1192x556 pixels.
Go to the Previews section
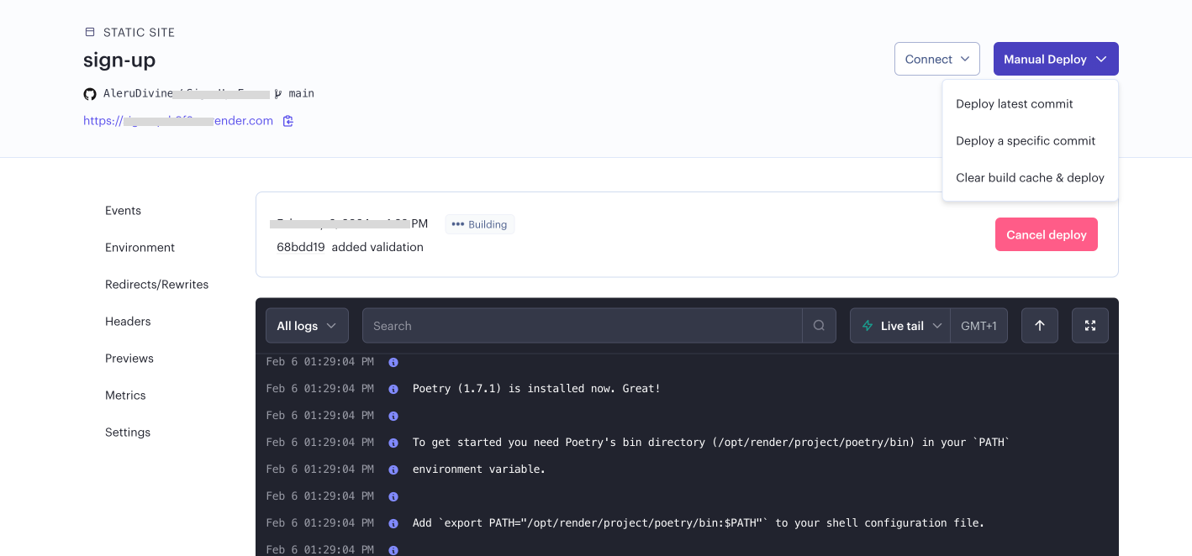click(129, 359)
